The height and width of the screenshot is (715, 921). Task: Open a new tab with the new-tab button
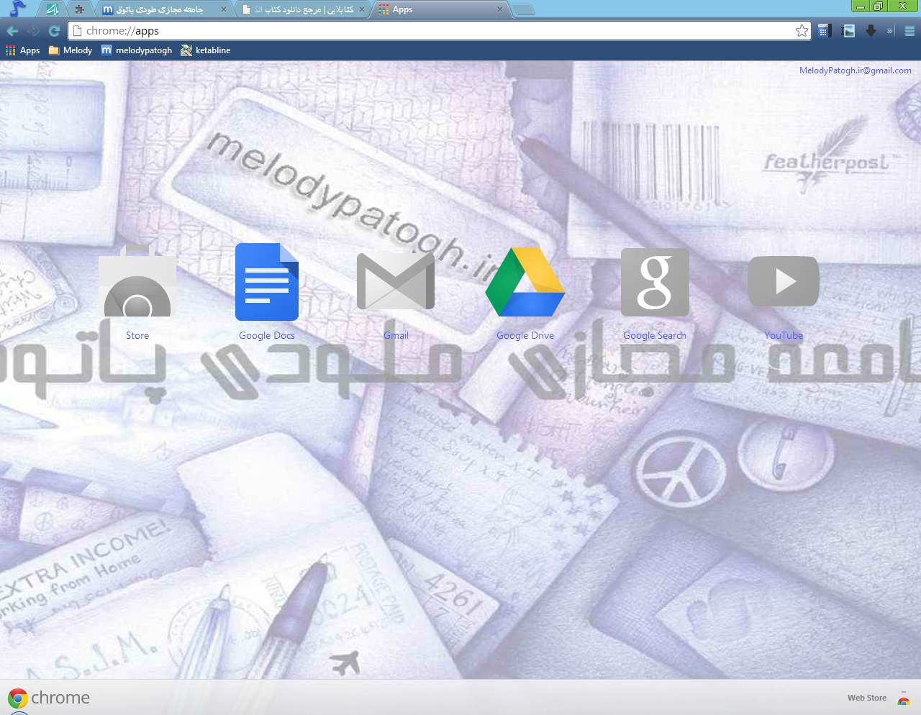(524, 9)
